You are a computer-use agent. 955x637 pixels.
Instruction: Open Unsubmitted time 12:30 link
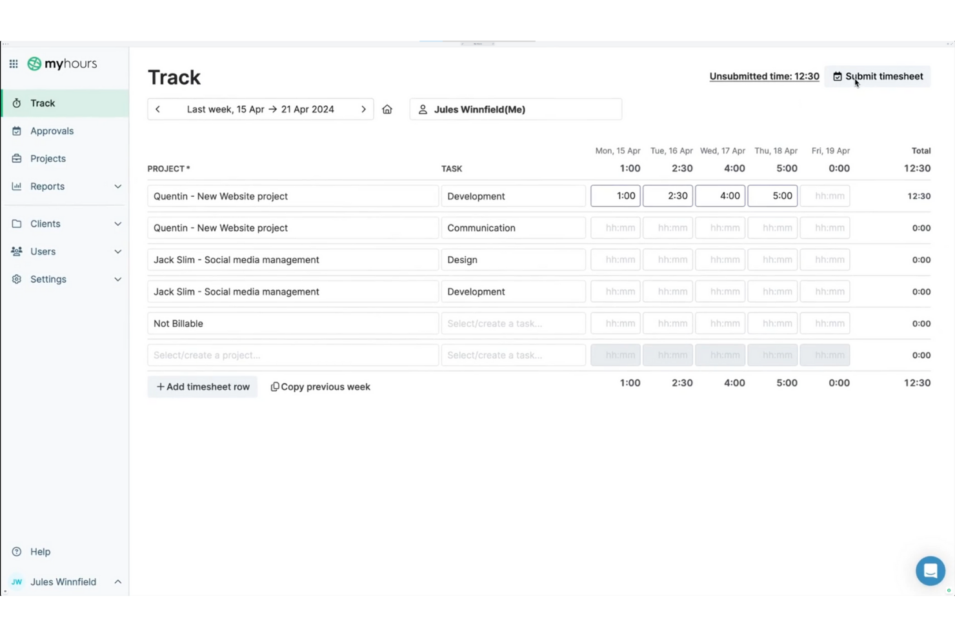pos(764,77)
